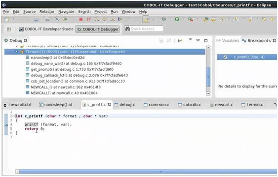Close the c_printf.c editor tab
The height and width of the screenshot is (177, 278).
point(109,105)
